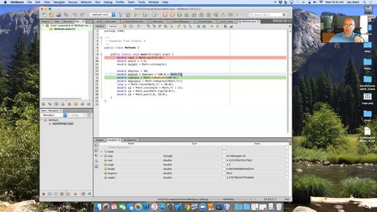Image resolution: width=377 pixels, height=212 pixels.
Task: Click the Redo toolbar icon
Action: [x=82, y=15]
